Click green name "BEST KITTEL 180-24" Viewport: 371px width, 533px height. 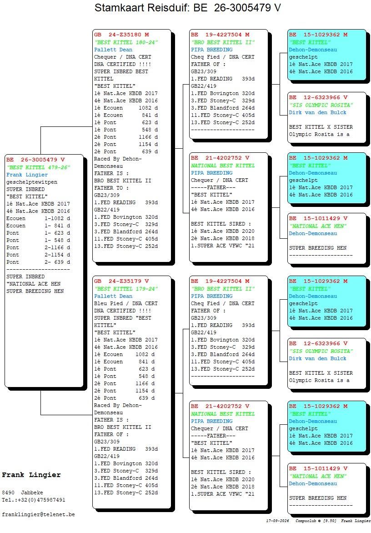[x=126, y=42]
